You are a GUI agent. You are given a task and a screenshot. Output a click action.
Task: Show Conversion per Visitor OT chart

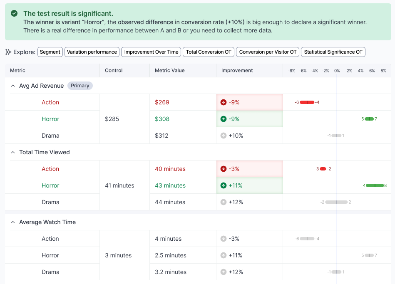268,52
